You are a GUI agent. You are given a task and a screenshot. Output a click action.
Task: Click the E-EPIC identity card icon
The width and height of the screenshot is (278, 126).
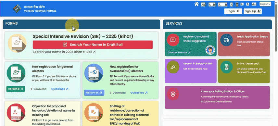coord(226,67)
